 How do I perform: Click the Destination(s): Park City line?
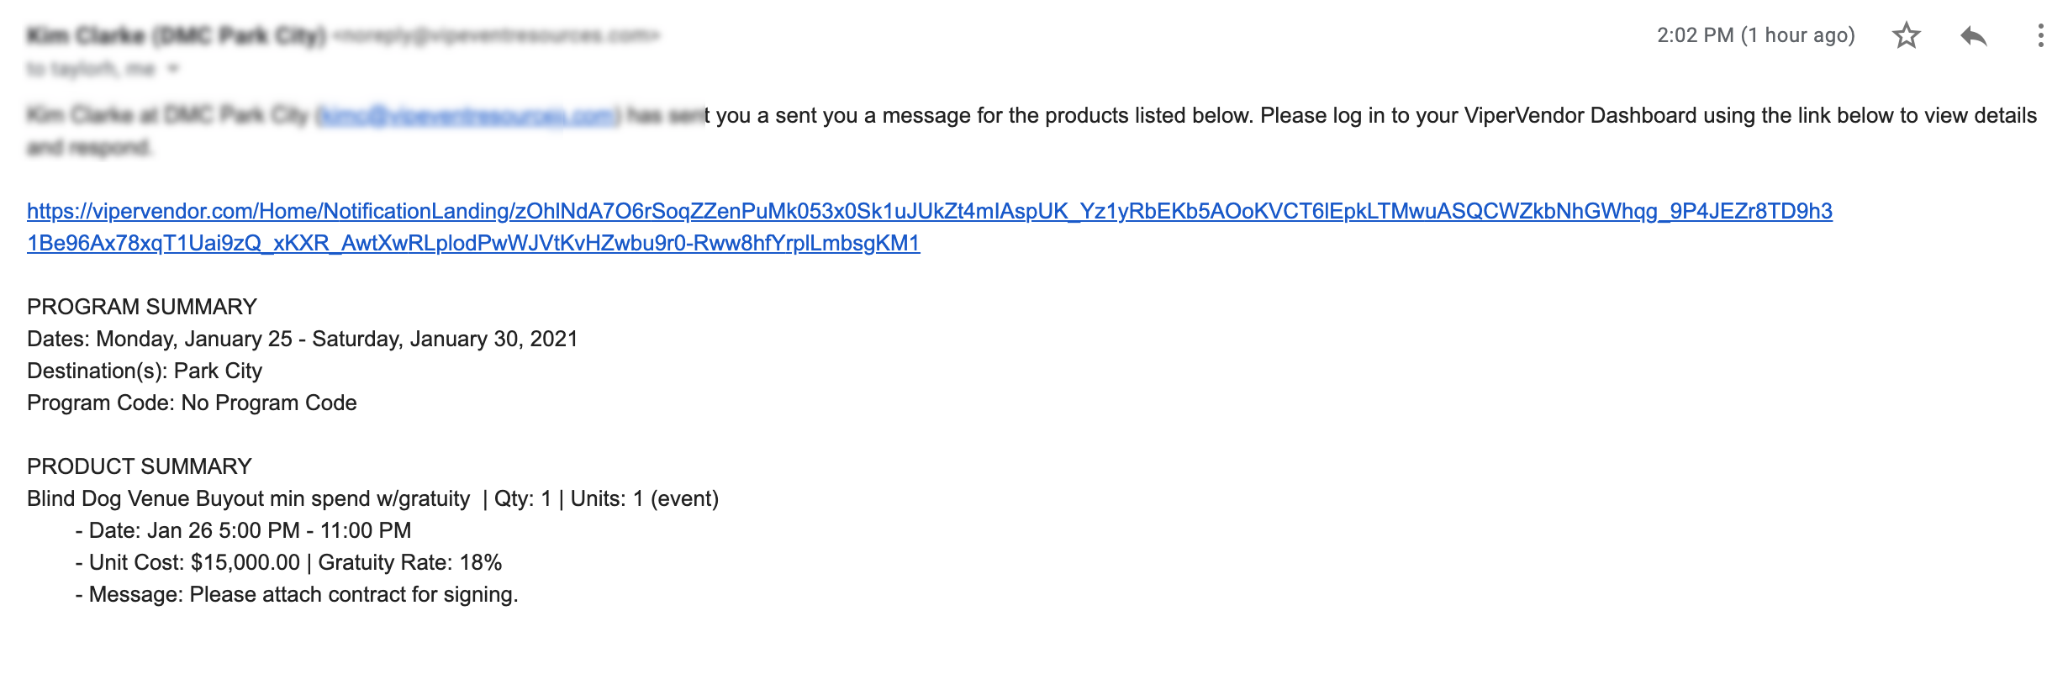pos(145,371)
